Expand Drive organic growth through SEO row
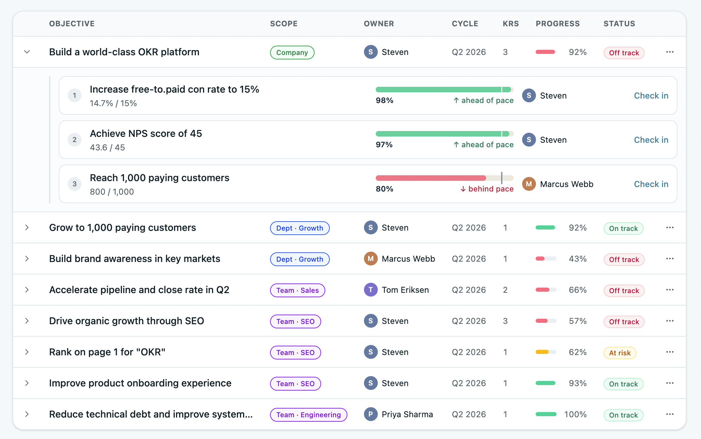Image resolution: width=701 pixels, height=439 pixels. (27, 321)
